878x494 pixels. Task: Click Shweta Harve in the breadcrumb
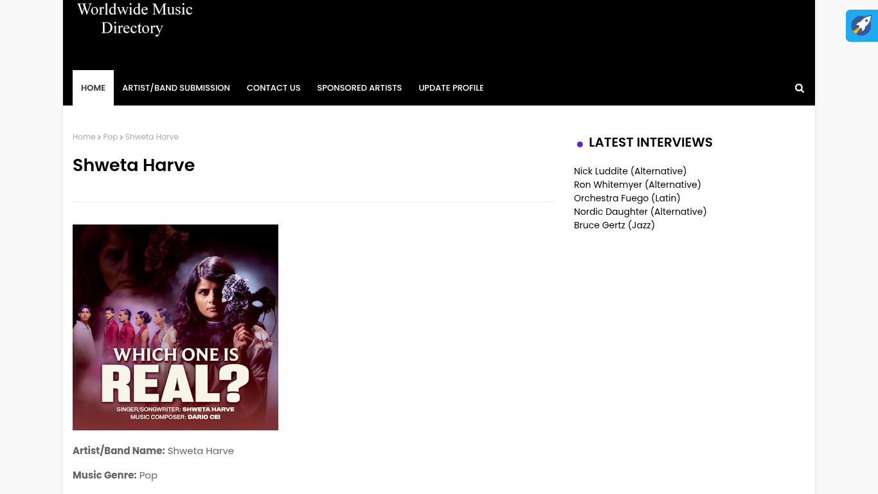pos(152,137)
